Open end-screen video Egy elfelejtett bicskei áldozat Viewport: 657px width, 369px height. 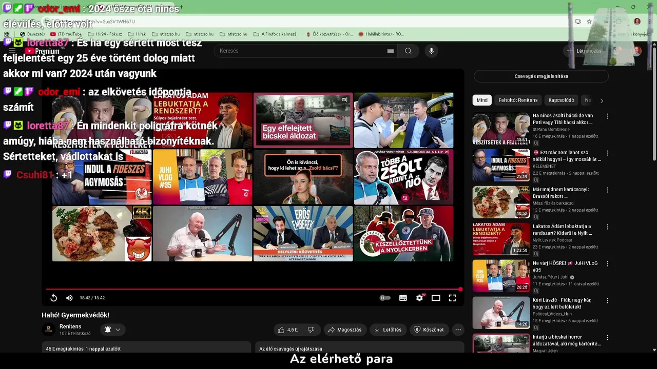click(x=303, y=120)
